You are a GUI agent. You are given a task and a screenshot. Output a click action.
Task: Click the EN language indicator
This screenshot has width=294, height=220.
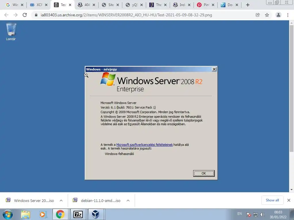(239, 214)
